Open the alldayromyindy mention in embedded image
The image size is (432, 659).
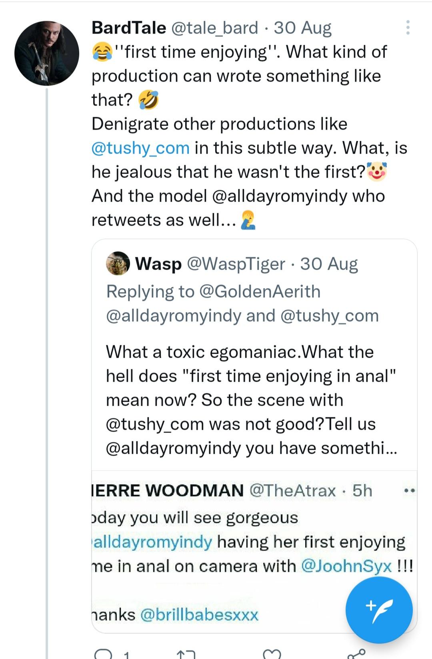(x=152, y=542)
